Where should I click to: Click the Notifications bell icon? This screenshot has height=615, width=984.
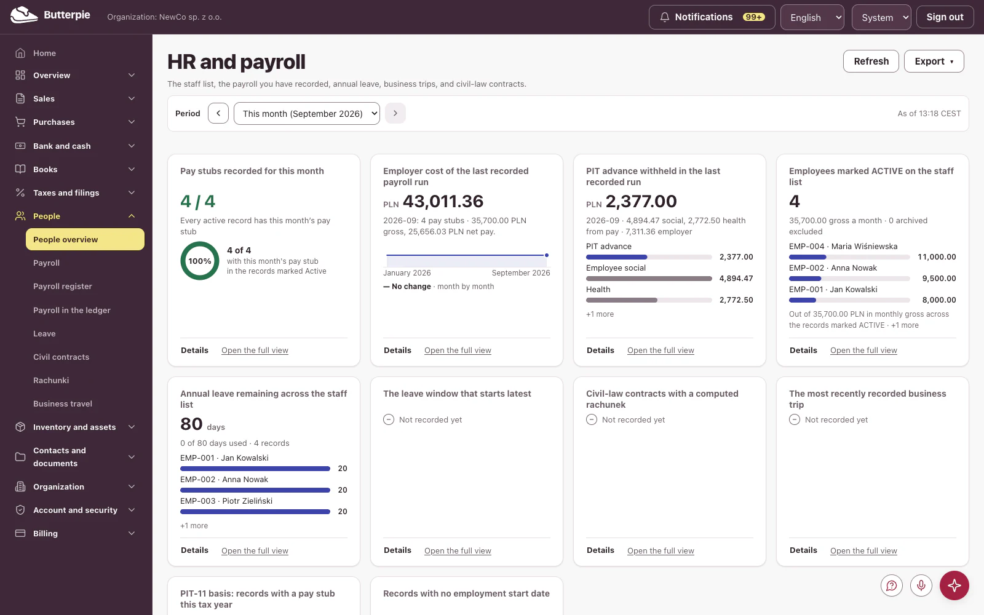pos(664,17)
